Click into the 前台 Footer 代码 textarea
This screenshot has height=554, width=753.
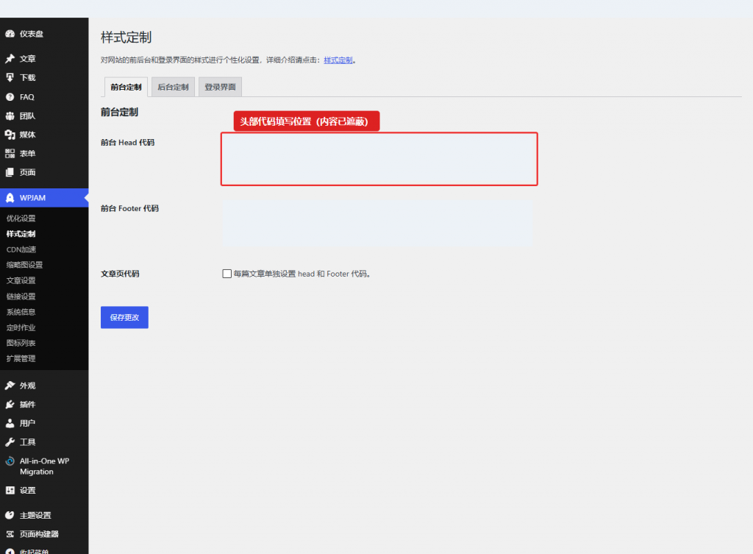click(x=377, y=224)
